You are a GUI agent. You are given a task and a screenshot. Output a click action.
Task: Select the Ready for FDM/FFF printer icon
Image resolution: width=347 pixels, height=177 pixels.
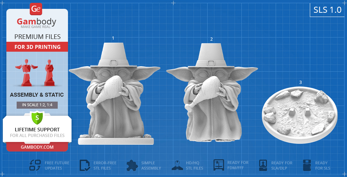[218, 165]
